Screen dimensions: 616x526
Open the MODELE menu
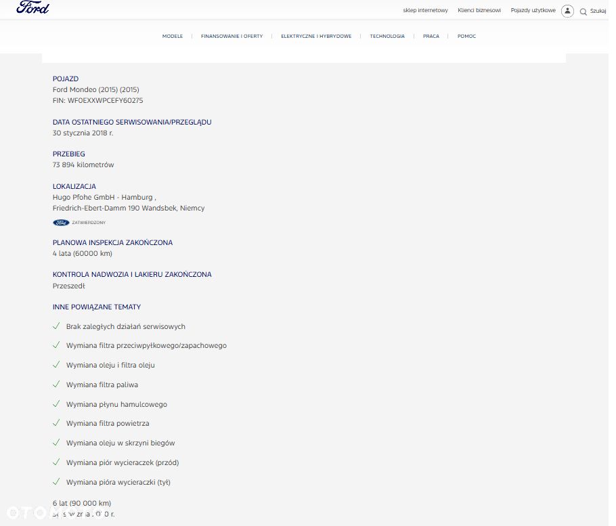173,36
